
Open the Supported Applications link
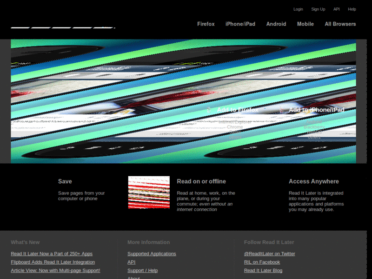pyautogui.click(x=152, y=253)
